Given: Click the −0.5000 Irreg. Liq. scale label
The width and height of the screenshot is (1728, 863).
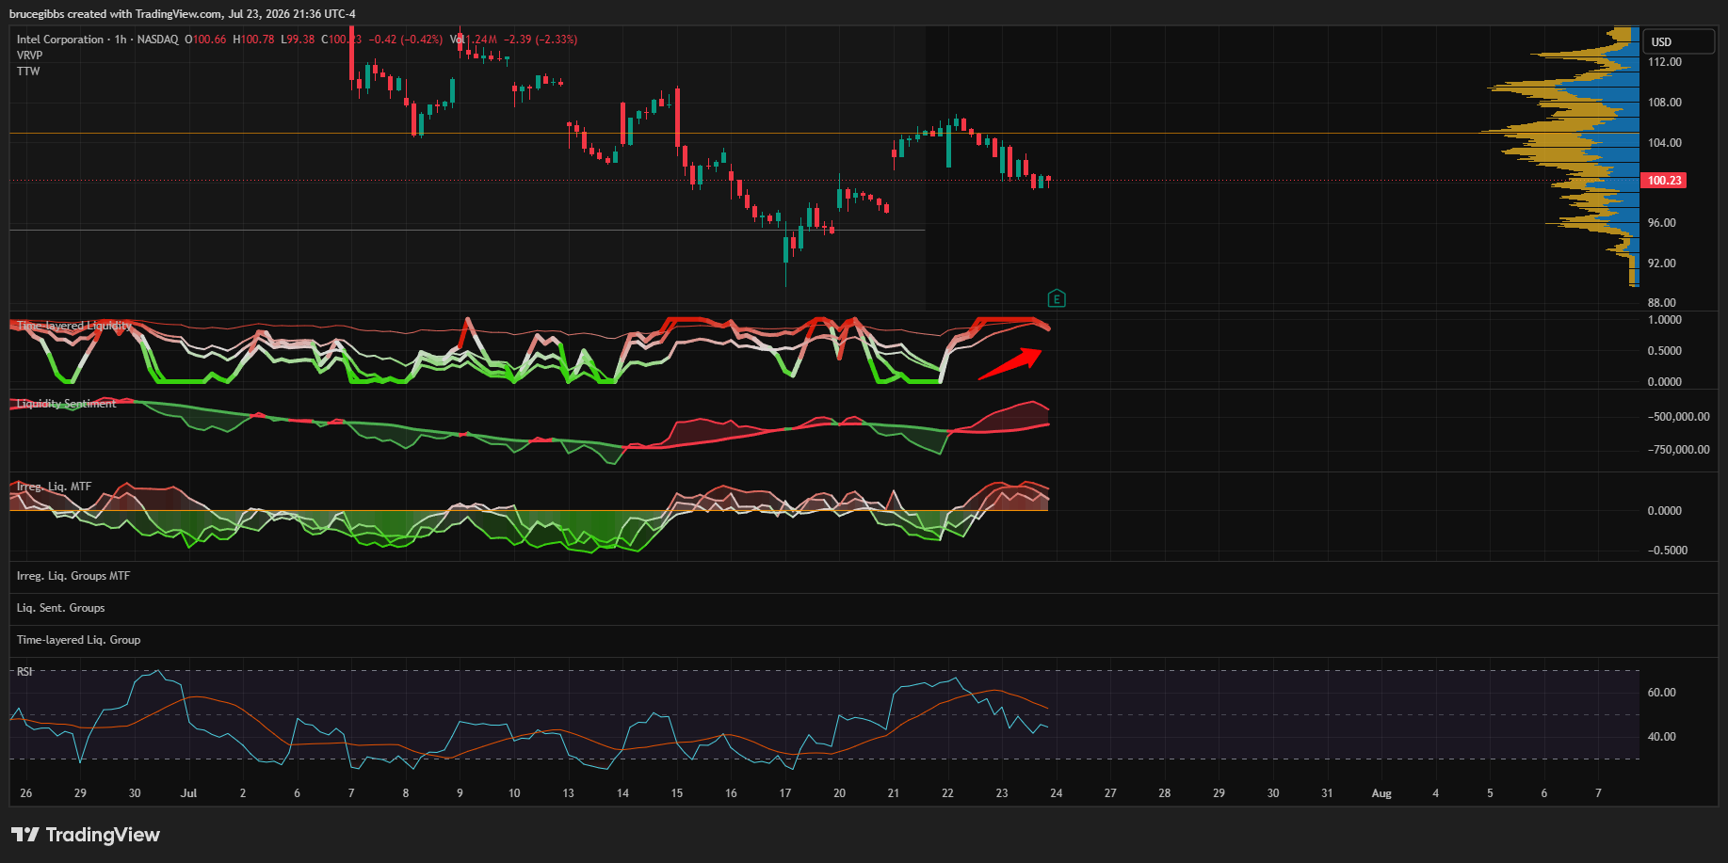Looking at the screenshot, I should click(x=1667, y=551).
